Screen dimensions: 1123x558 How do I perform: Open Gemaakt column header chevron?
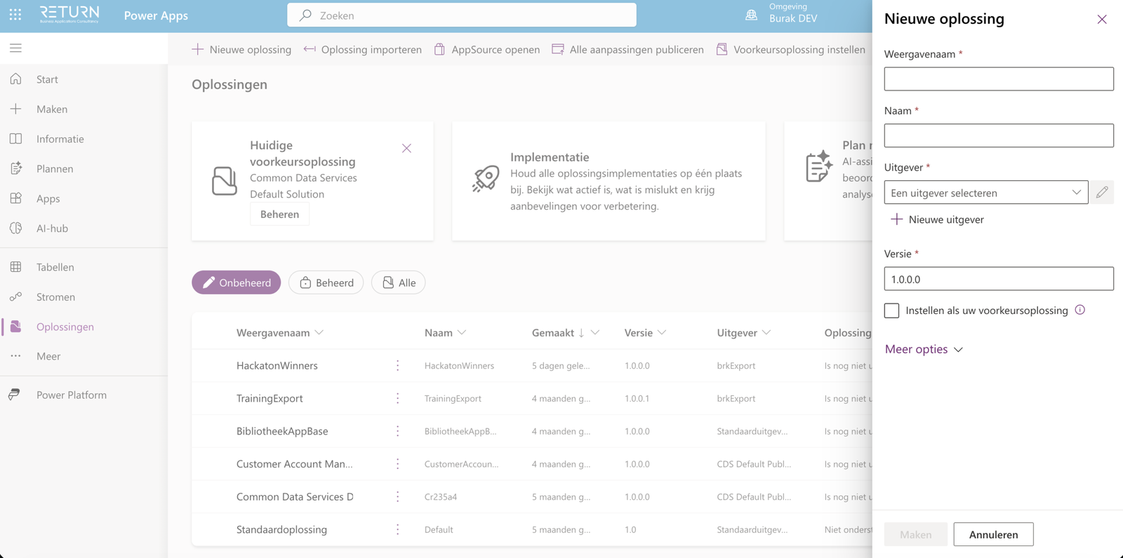[595, 332]
